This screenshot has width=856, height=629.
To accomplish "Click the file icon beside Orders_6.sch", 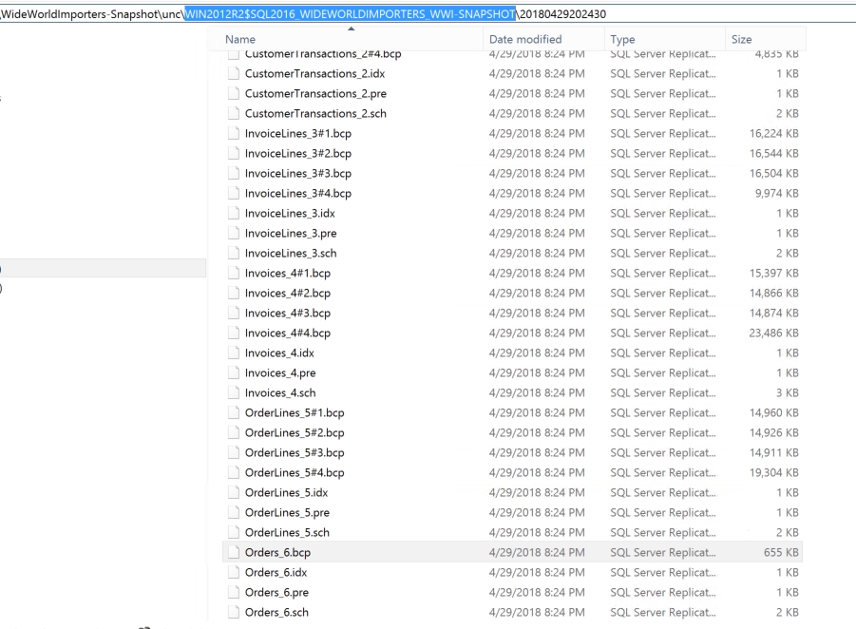I will pos(234,613).
